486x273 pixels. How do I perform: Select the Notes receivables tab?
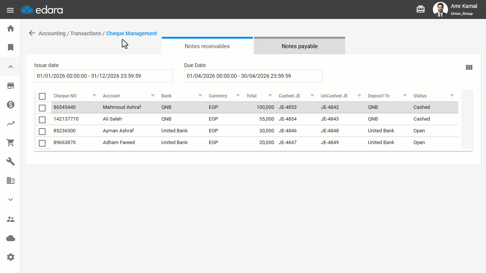207,46
